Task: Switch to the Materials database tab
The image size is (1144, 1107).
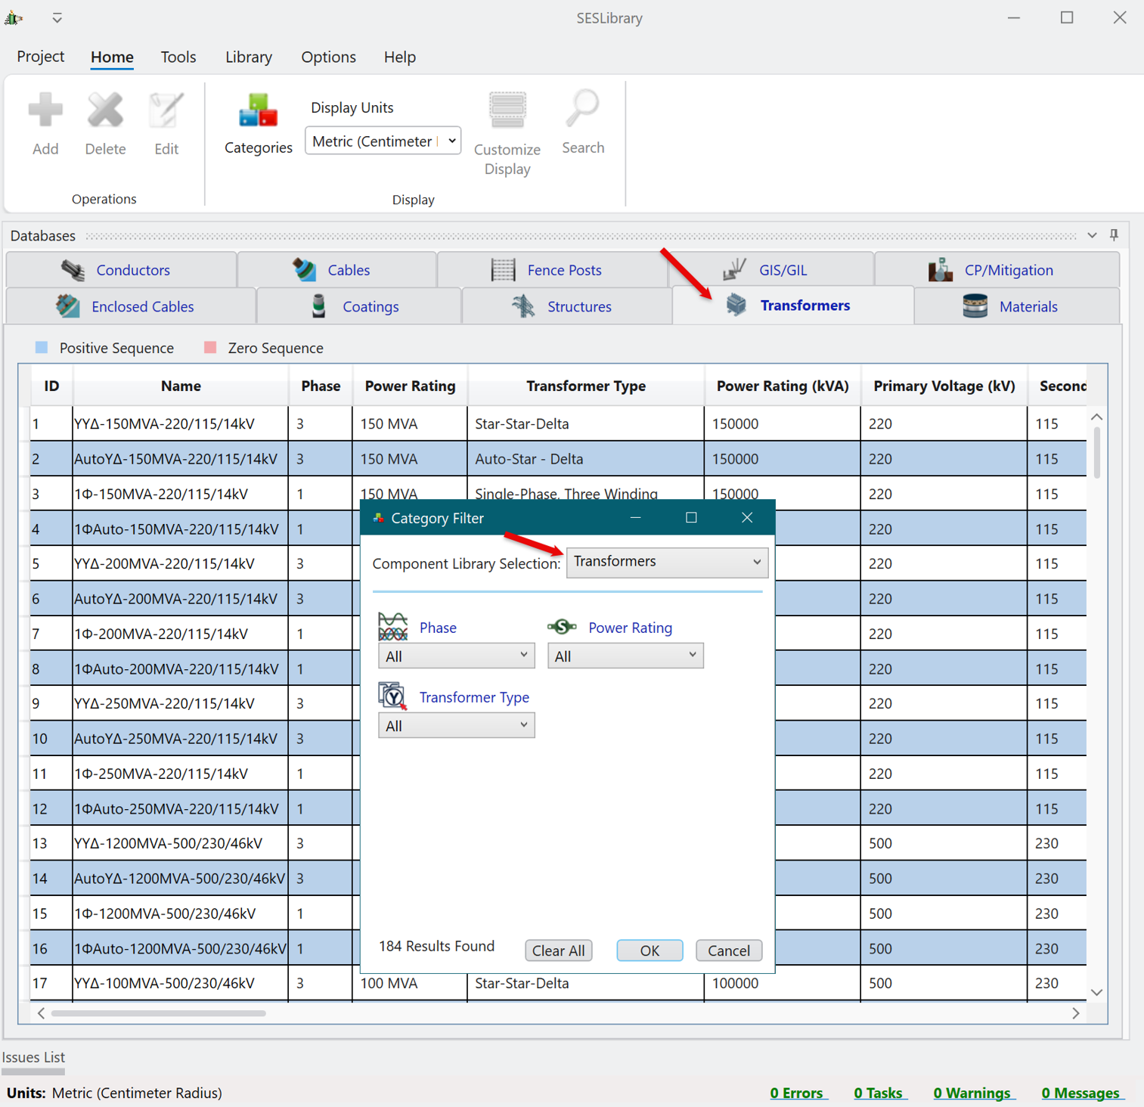Action: [1017, 306]
